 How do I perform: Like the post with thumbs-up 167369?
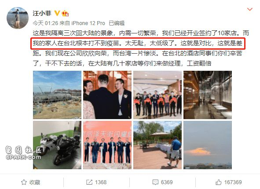point(228,182)
